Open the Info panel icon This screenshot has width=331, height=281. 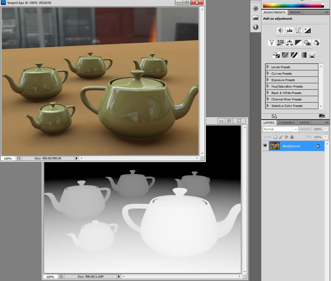256,27
